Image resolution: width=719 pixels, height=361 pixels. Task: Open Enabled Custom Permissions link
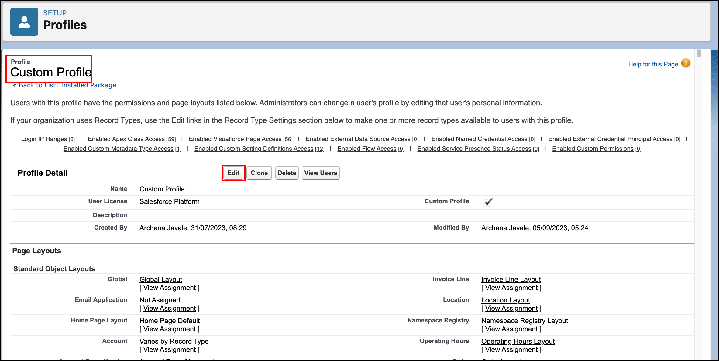tap(593, 149)
